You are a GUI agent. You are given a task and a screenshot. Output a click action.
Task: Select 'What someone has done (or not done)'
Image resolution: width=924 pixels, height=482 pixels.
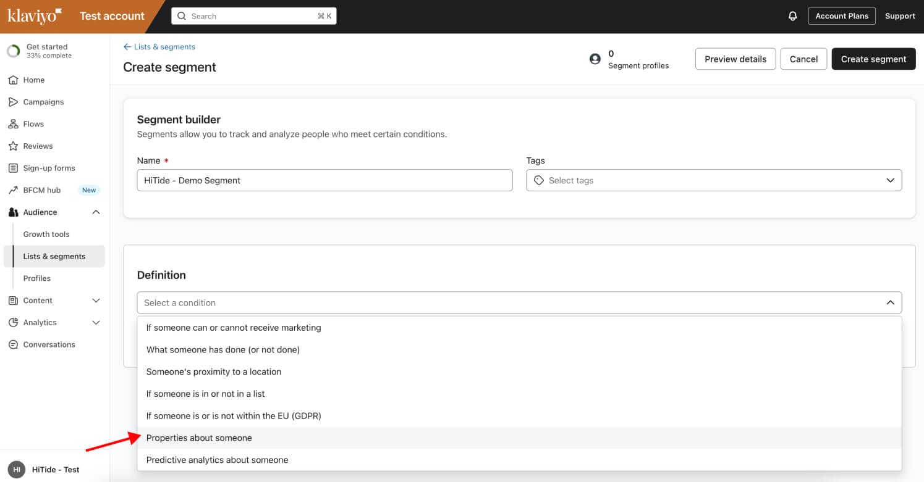tap(223, 349)
